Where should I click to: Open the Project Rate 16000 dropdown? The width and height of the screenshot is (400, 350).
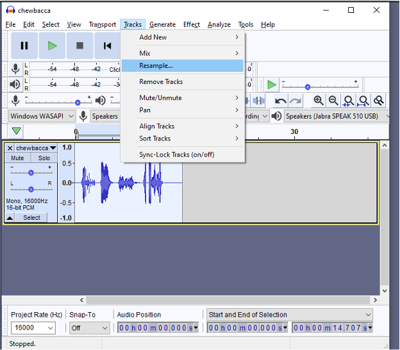(x=50, y=328)
